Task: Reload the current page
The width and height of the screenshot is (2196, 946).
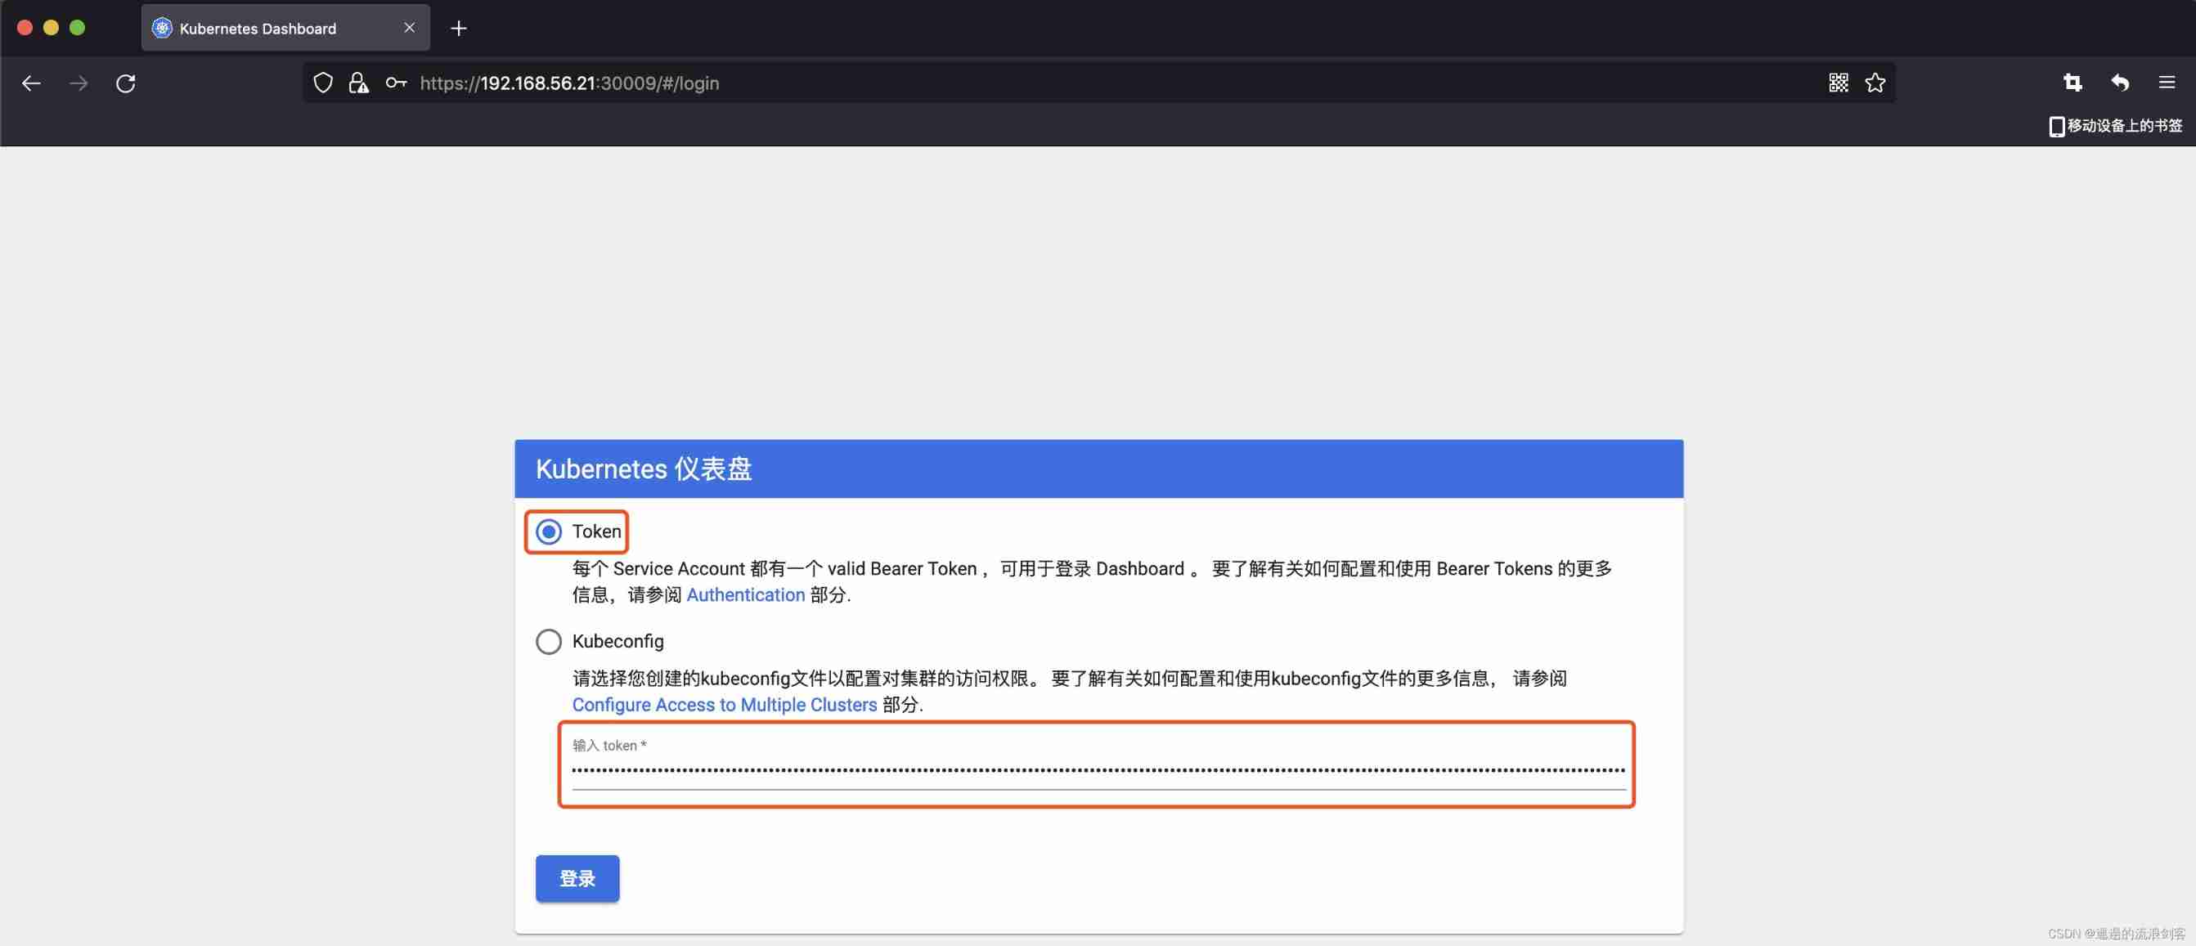Action: pos(126,83)
